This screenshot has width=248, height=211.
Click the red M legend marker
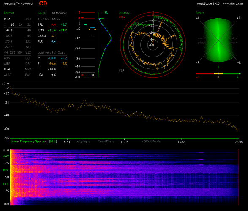pyautogui.click(x=82, y=75)
